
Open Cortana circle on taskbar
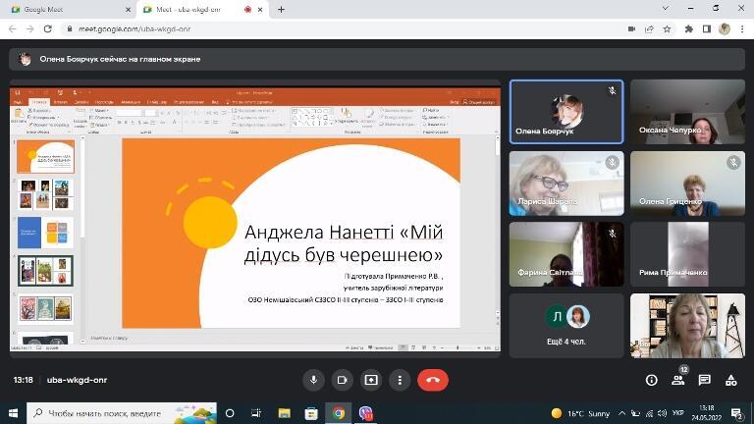pos(230,413)
